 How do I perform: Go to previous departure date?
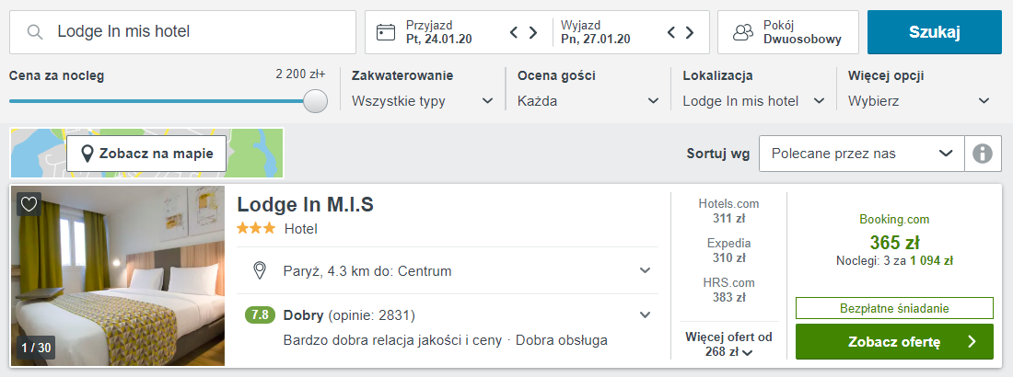click(x=672, y=33)
